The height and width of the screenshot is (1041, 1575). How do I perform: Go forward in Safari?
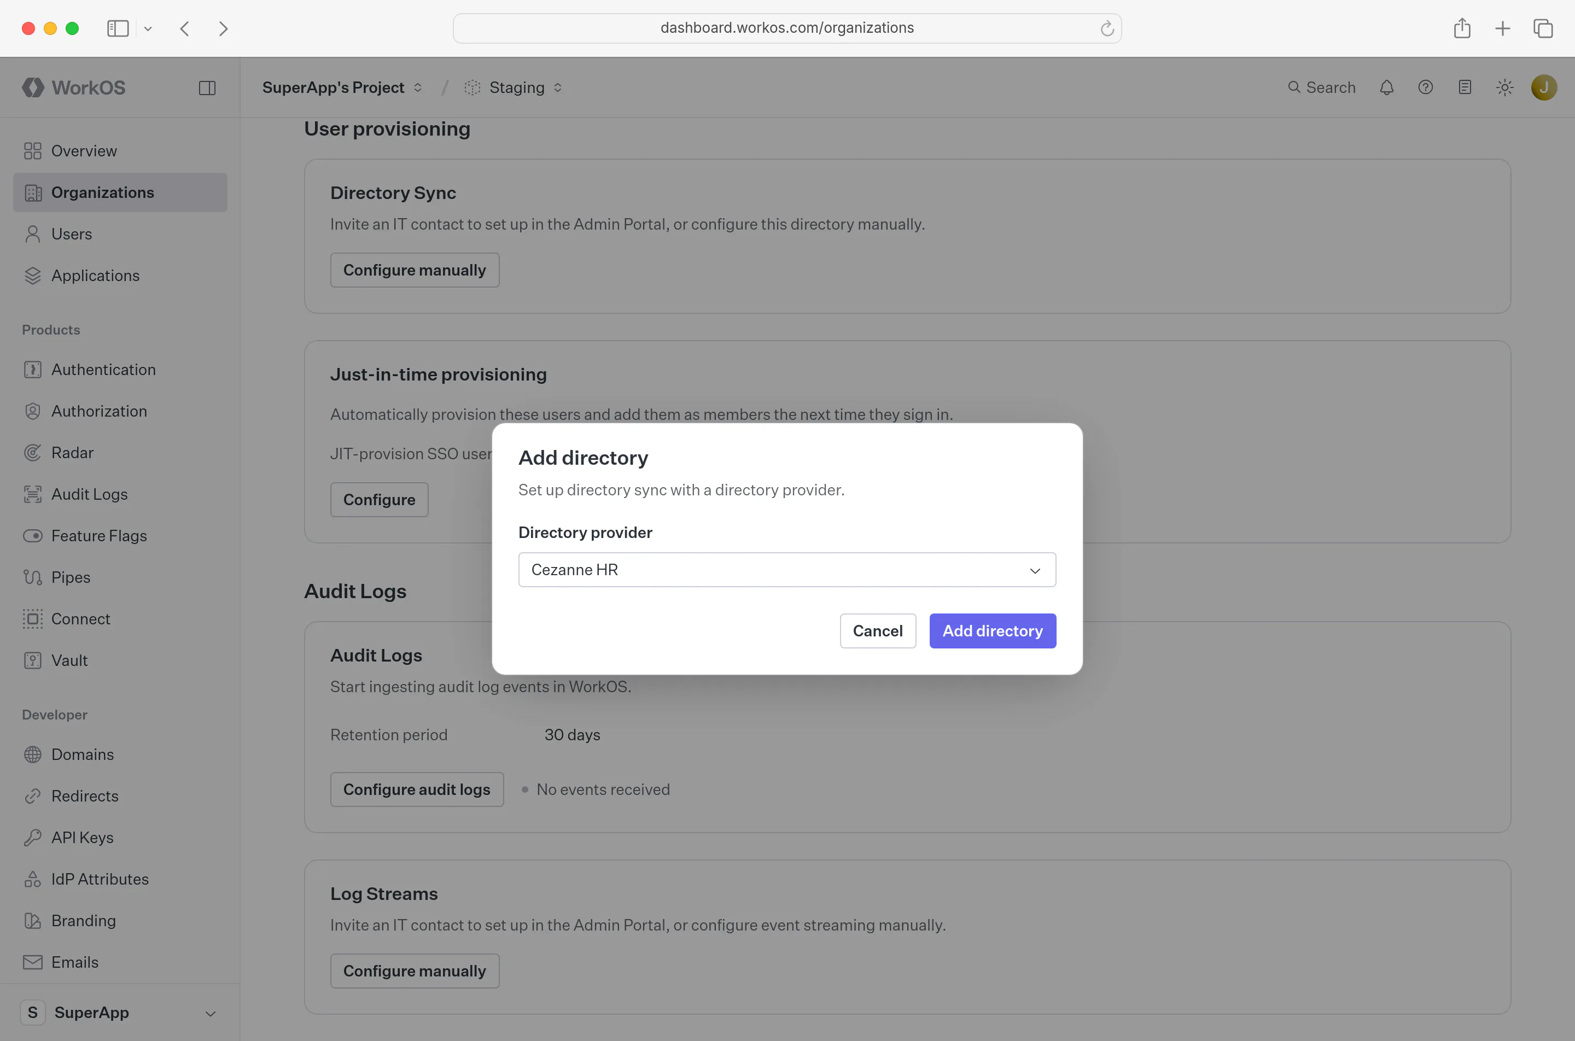pos(223,28)
